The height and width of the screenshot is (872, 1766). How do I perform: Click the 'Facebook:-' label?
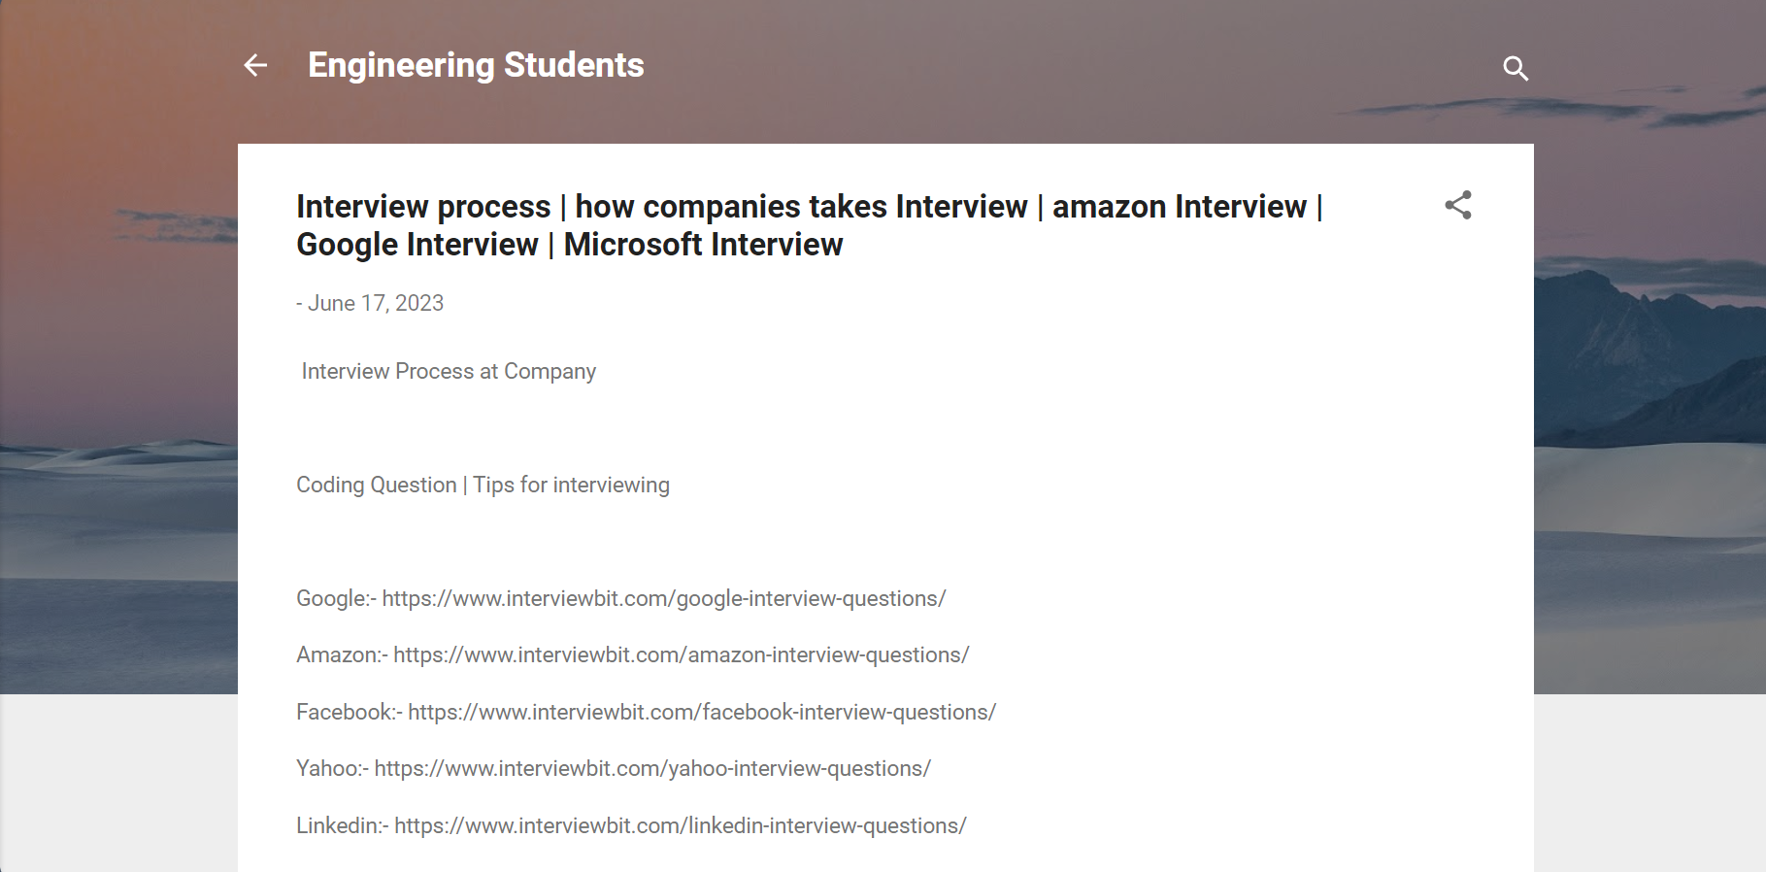coord(350,712)
